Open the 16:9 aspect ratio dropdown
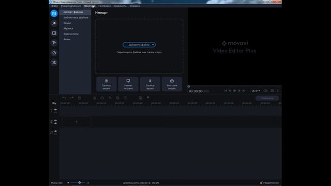This screenshot has width=331, height=186. tap(255, 91)
